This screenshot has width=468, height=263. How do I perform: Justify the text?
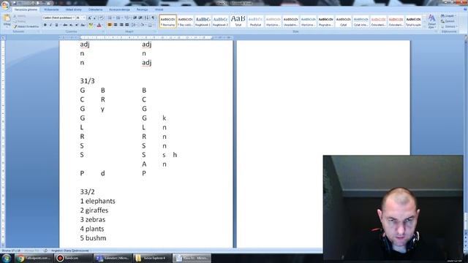click(x=127, y=25)
